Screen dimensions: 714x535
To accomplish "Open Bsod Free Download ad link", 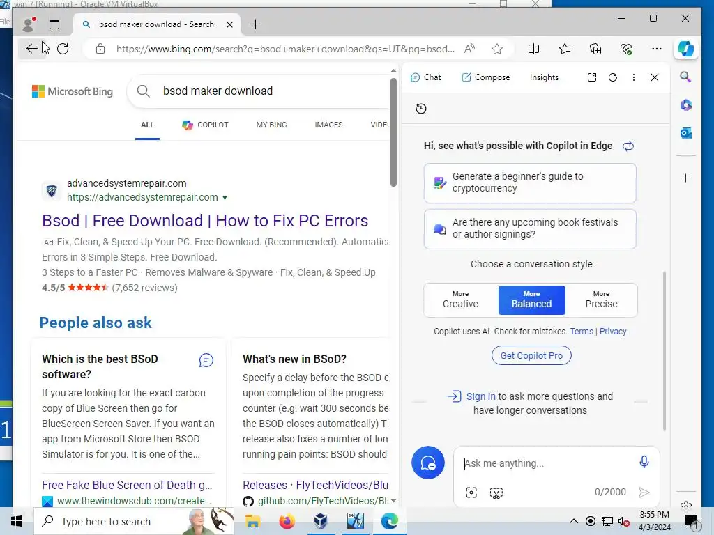I will (x=205, y=221).
